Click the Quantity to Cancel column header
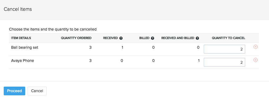 pos(228,38)
